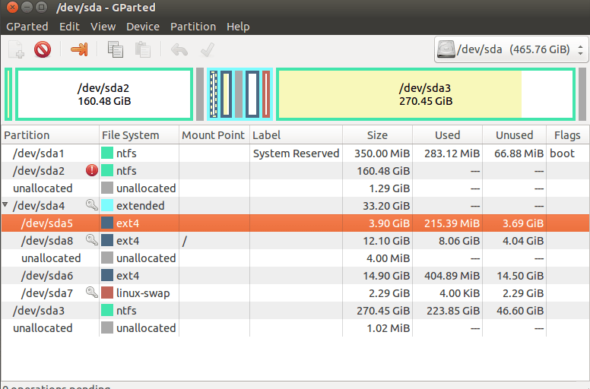Click the 4.00 KiB used value
The width and height of the screenshot is (590, 389).
tap(459, 293)
